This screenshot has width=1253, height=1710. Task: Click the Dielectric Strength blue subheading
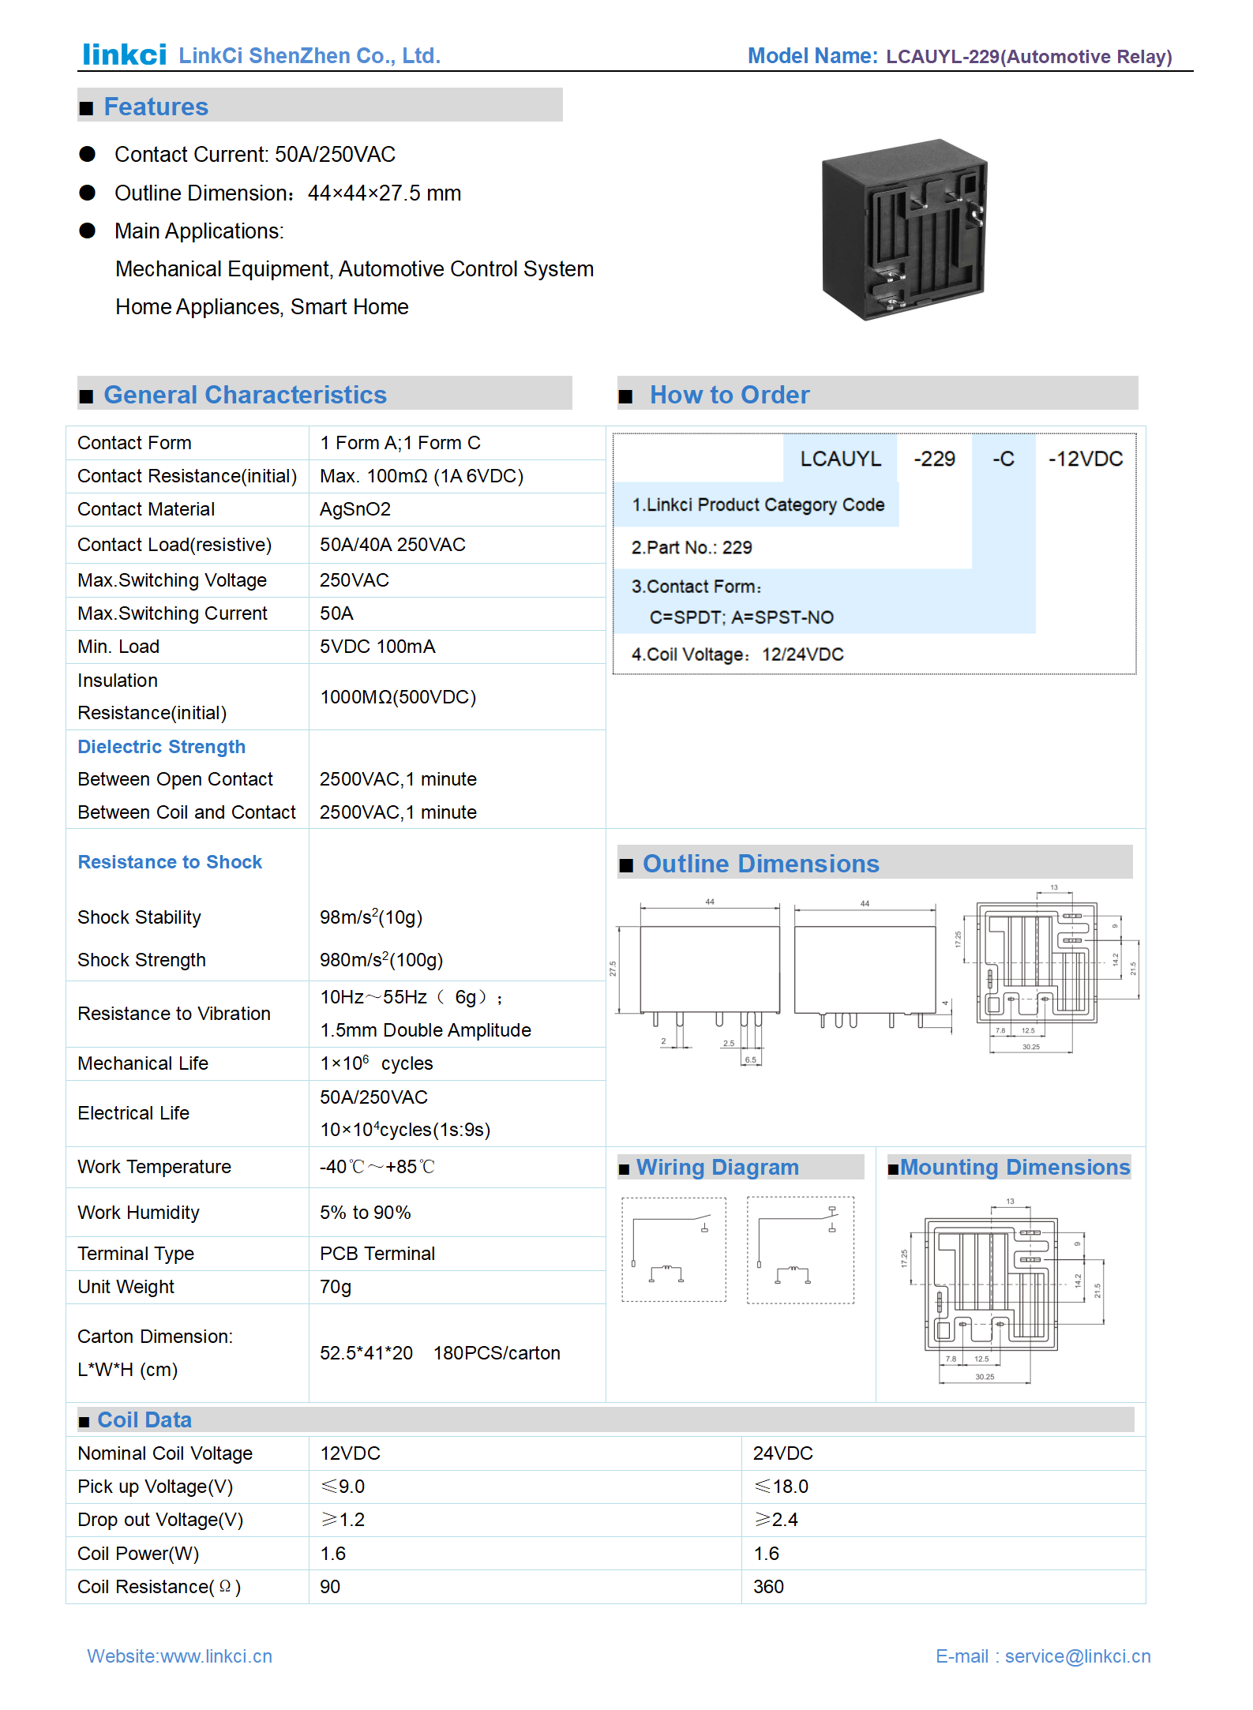[x=161, y=747]
